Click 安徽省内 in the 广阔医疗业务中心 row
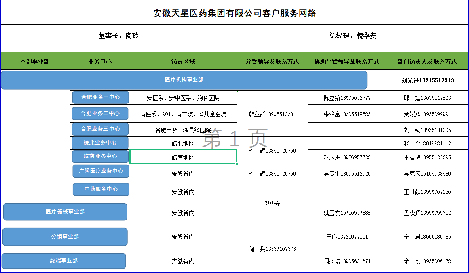The width and height of the screenshot is (469, 273). point(183,173)
